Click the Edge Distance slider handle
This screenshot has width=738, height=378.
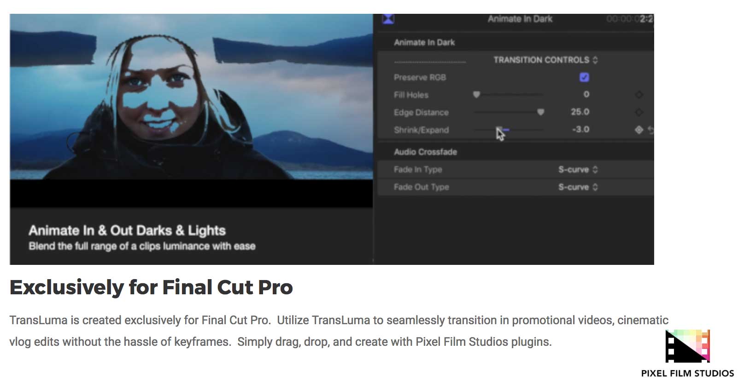540,112
